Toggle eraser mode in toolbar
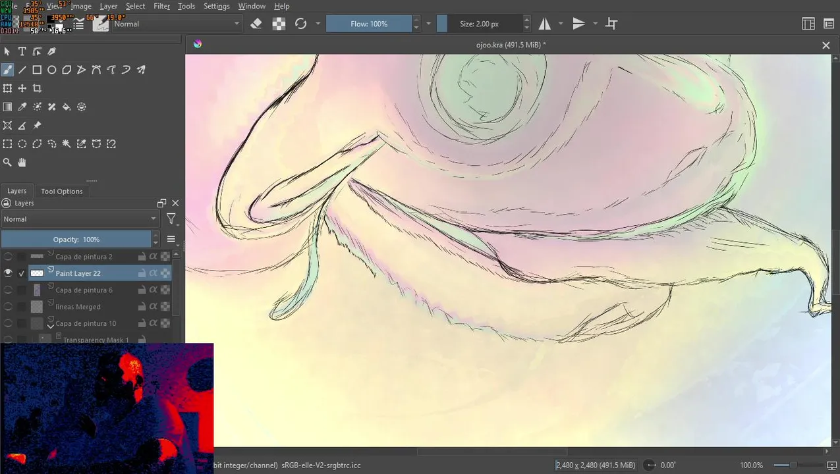The height and width of the screenshot is (474, 840). point(256,24)
